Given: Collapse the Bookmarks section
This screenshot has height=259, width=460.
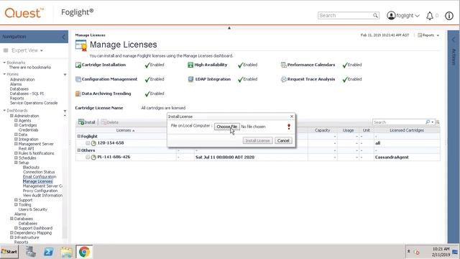Looking at the screenshot, I should [4, 63].
